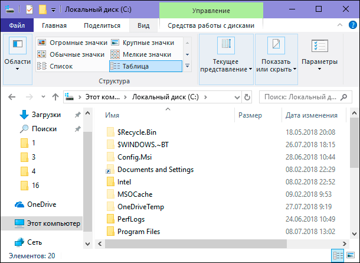Open the Области navigation pane menu
Viewport: 360px width, 263px height.
click(18, 59)
